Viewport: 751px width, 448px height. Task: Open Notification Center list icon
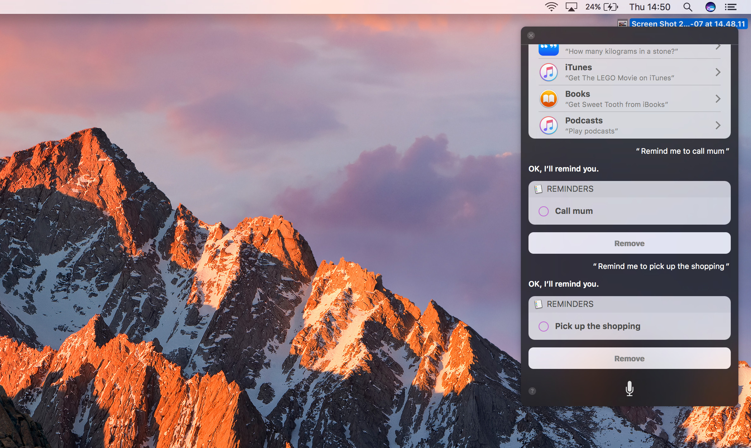[730, 7]
